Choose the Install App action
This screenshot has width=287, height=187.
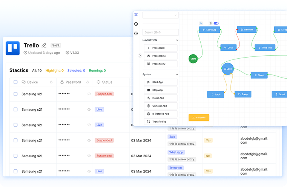(161, 98)
